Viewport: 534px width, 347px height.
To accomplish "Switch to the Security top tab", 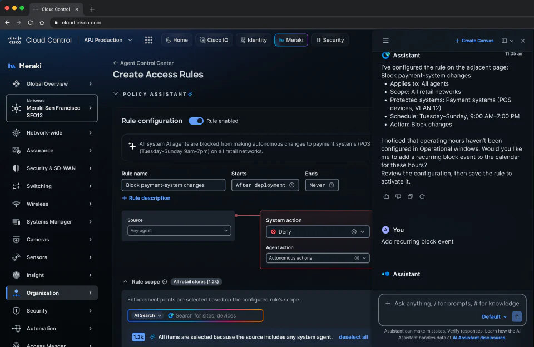I will click(330, 40).
